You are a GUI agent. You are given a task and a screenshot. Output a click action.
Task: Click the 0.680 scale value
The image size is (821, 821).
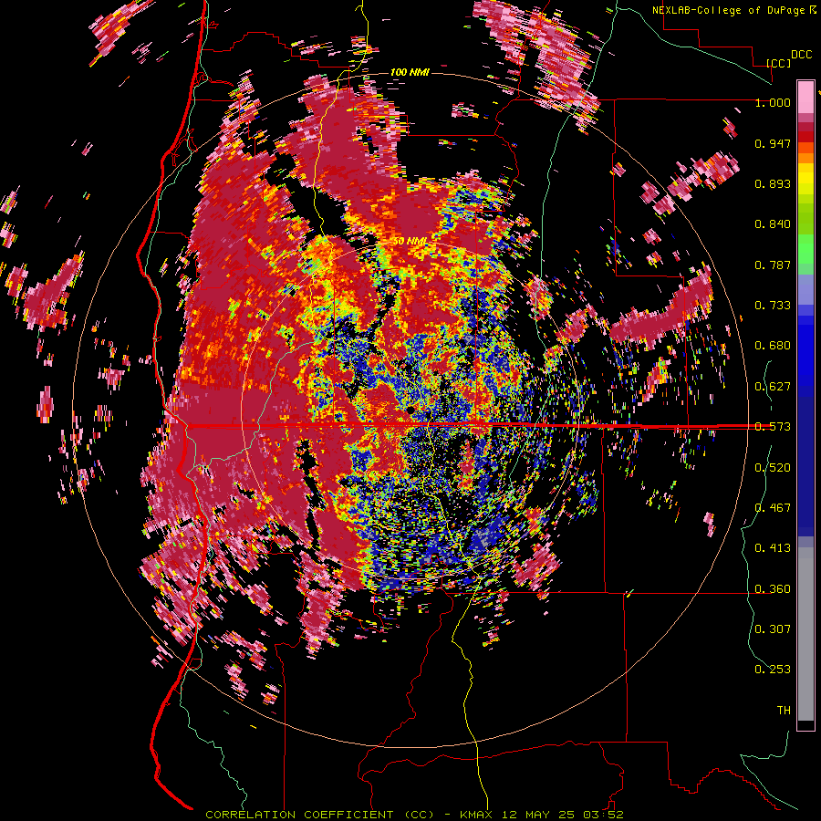pos(773,346)
